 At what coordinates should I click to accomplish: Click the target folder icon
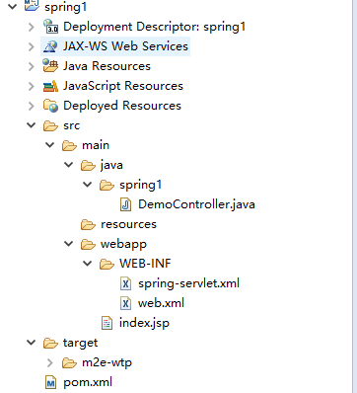click(x=50, y=343)
